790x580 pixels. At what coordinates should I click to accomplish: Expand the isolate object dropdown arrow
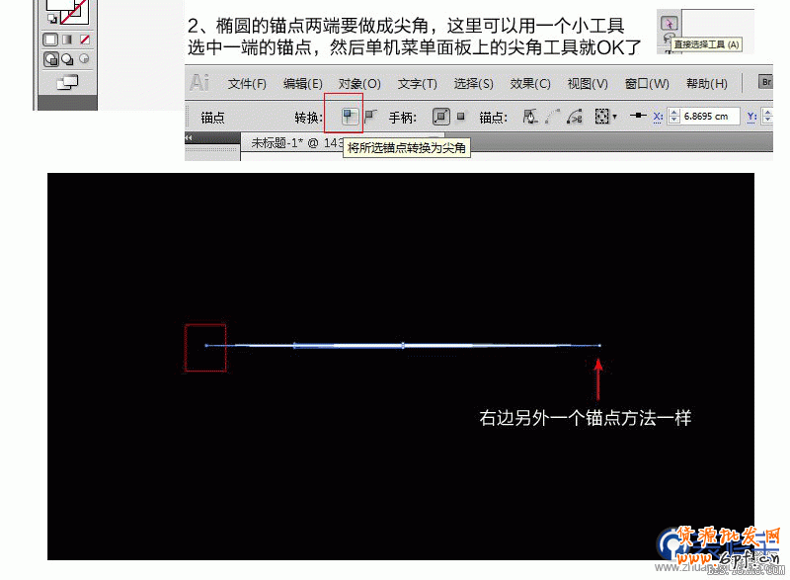614,117
